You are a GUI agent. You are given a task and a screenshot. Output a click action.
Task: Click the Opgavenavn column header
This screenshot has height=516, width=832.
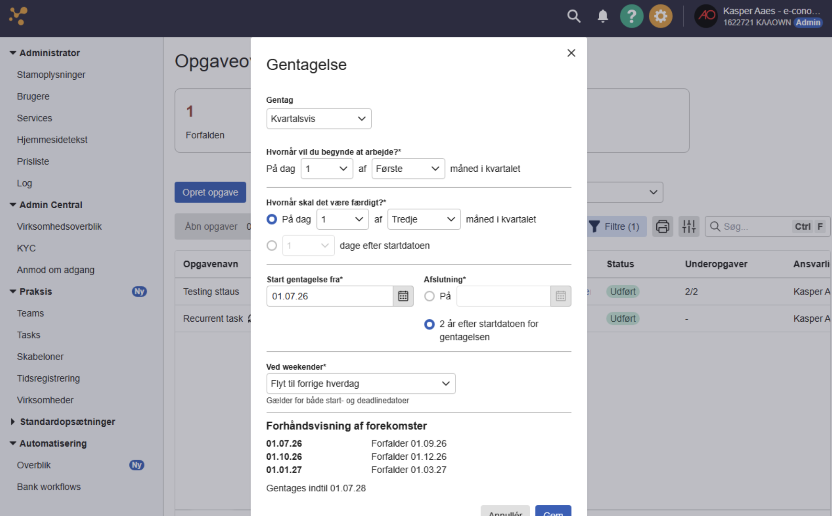(x=211, y=264)
